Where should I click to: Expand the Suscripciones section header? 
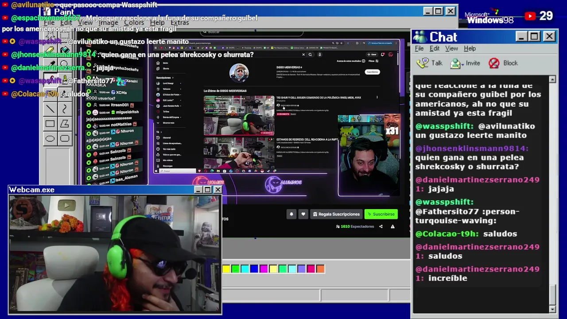click(165, 78)
